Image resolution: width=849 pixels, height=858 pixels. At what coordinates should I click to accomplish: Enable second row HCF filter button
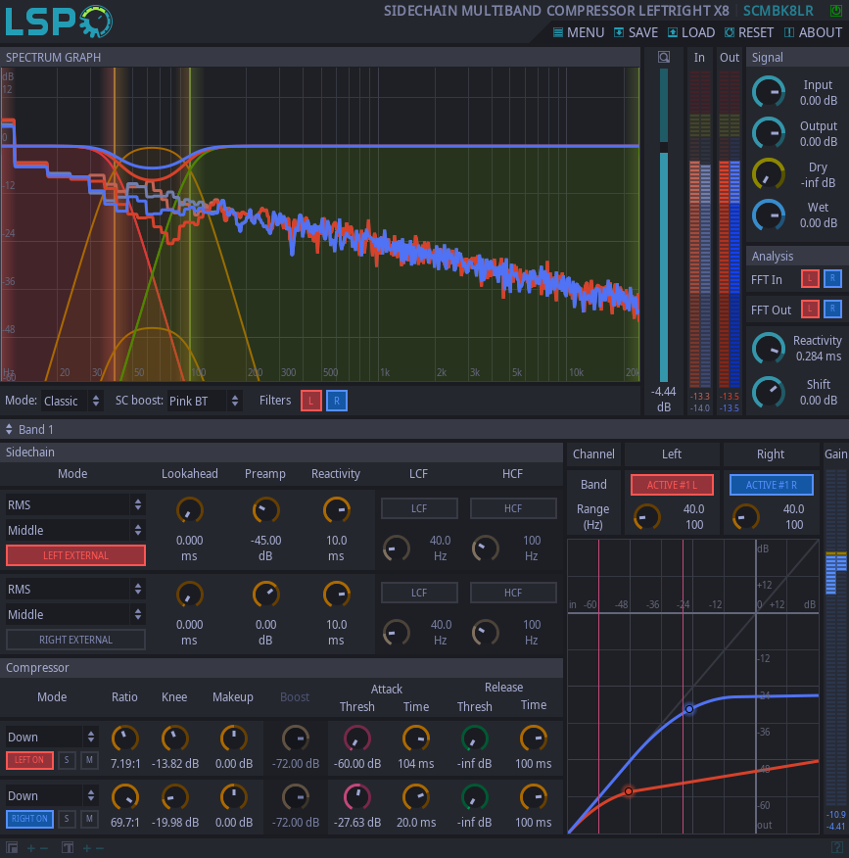point(512,593)
